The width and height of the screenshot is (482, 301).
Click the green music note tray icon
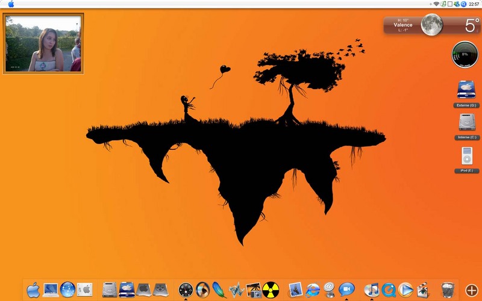click(x=443, y=4)
